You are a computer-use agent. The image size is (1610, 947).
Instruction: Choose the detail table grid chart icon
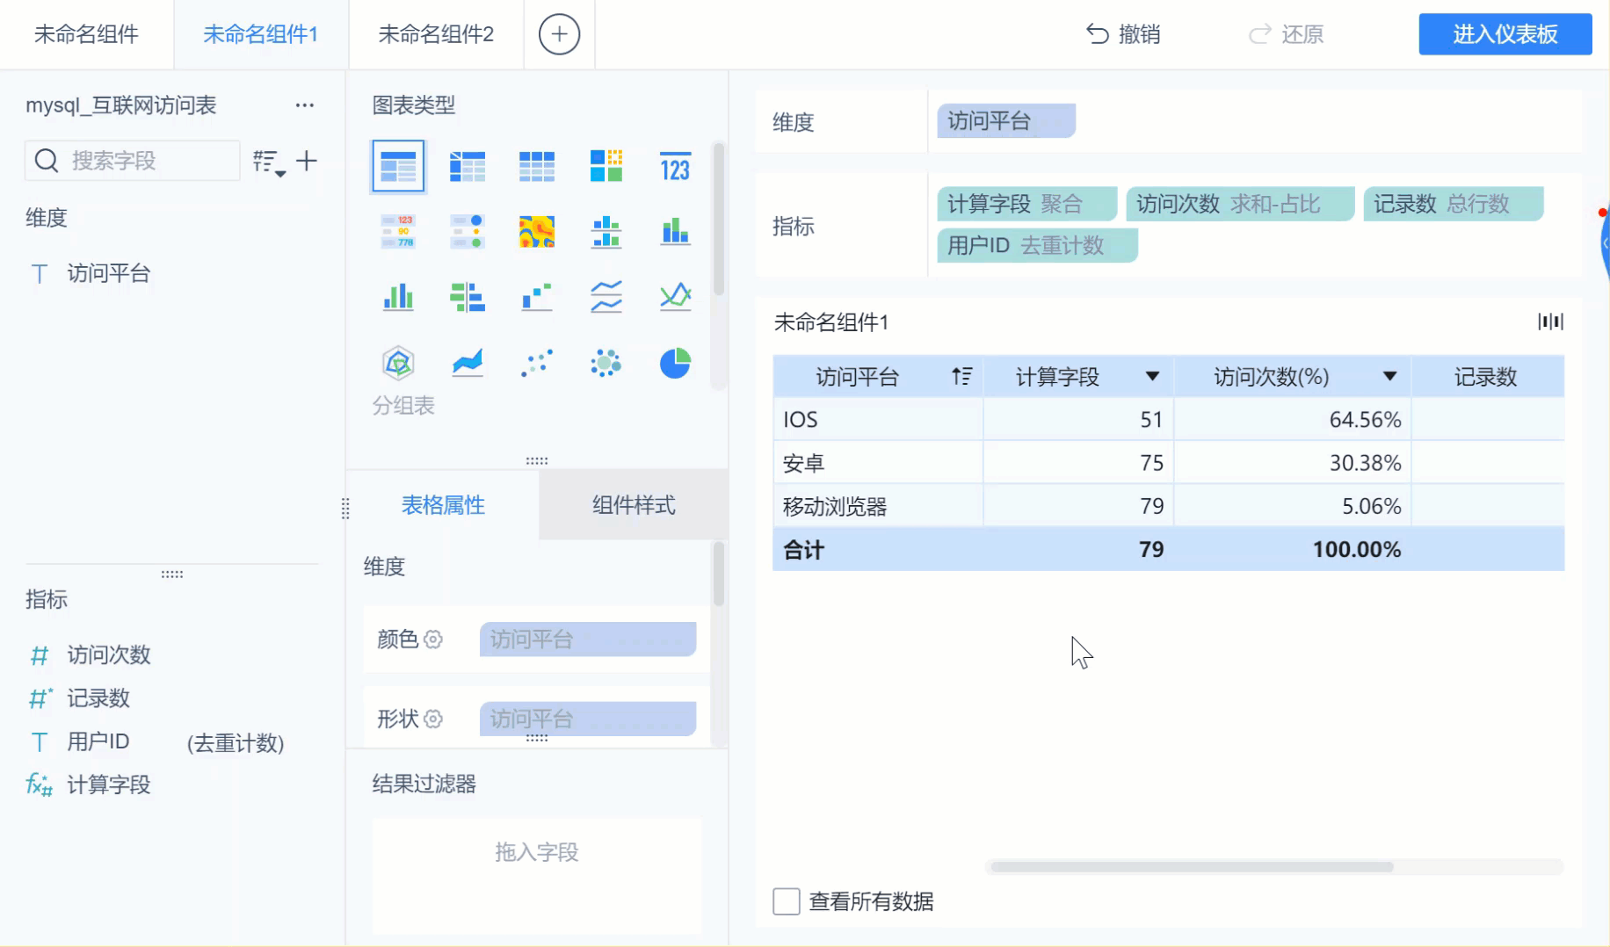tap(537, 166)
